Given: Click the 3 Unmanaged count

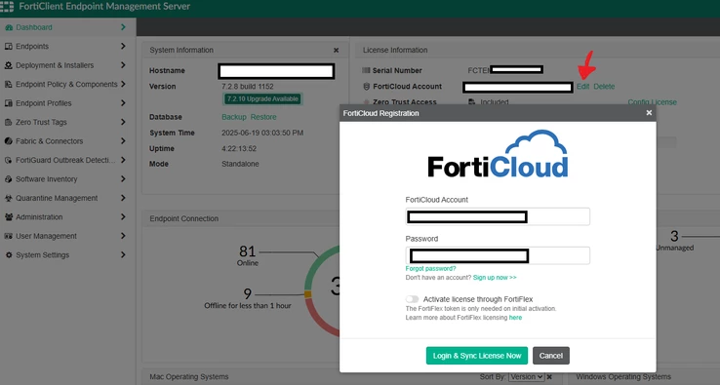Looking at the screenshot, I should [x=674, y=236].
